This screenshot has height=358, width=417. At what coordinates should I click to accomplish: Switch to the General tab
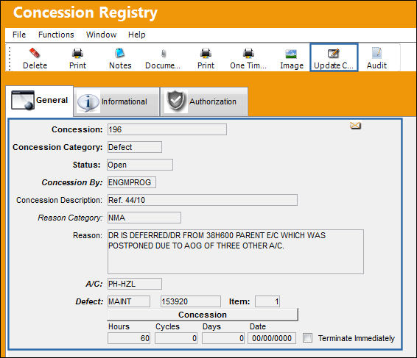pos(39,101)
